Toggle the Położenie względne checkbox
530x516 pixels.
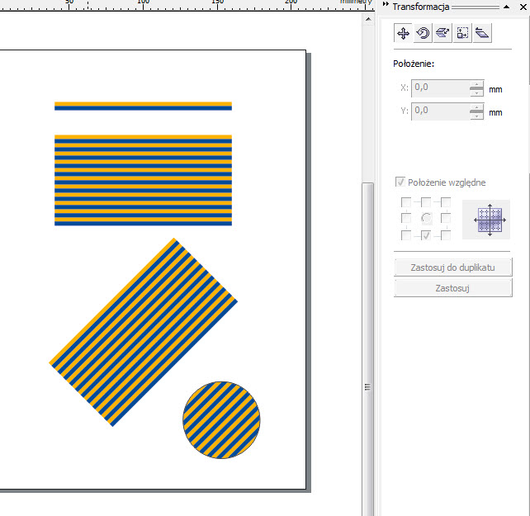[x=401, y=182]
